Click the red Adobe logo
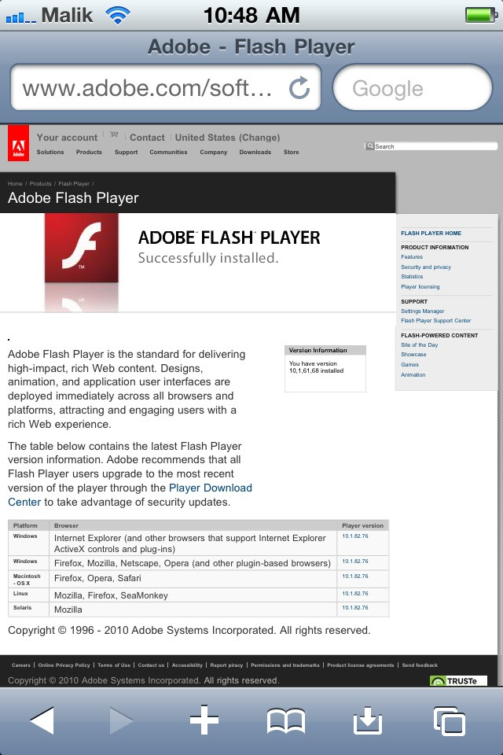The image size is (503, 755). click(18, 143)
